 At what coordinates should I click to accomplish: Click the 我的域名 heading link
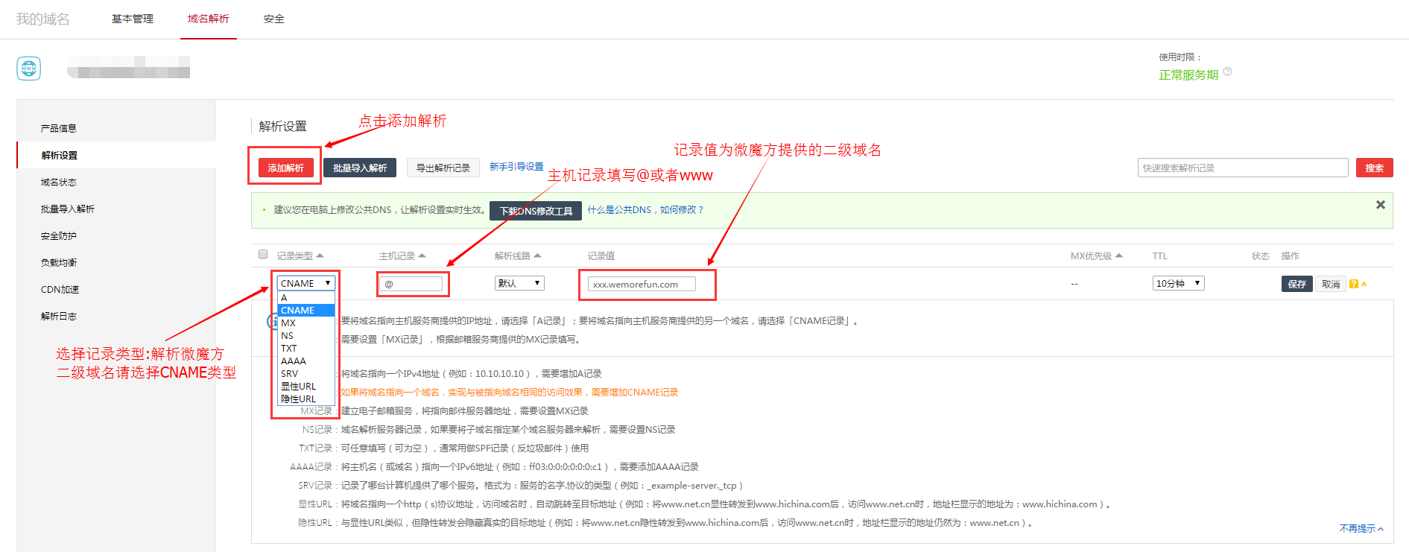coord(43,19)
